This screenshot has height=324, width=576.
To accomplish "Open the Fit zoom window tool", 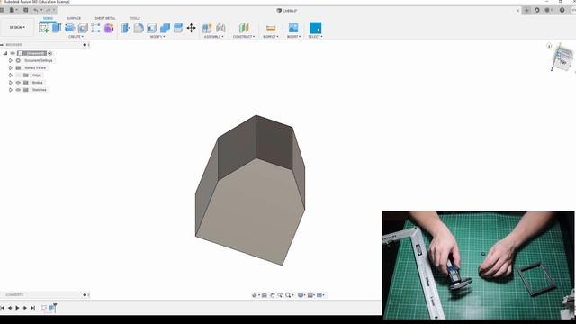I will coord(288,295).
